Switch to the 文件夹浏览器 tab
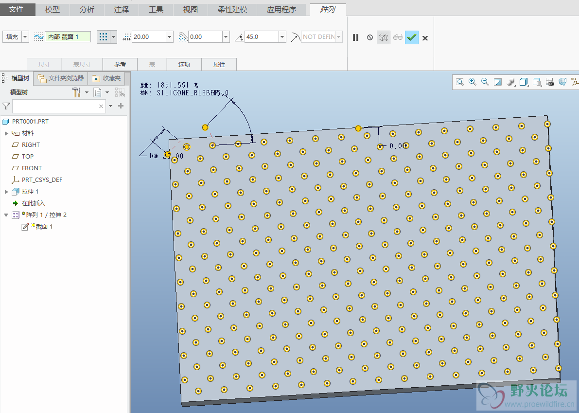The height and width of the screenshot is (413, 579). (x=61, y=78)
